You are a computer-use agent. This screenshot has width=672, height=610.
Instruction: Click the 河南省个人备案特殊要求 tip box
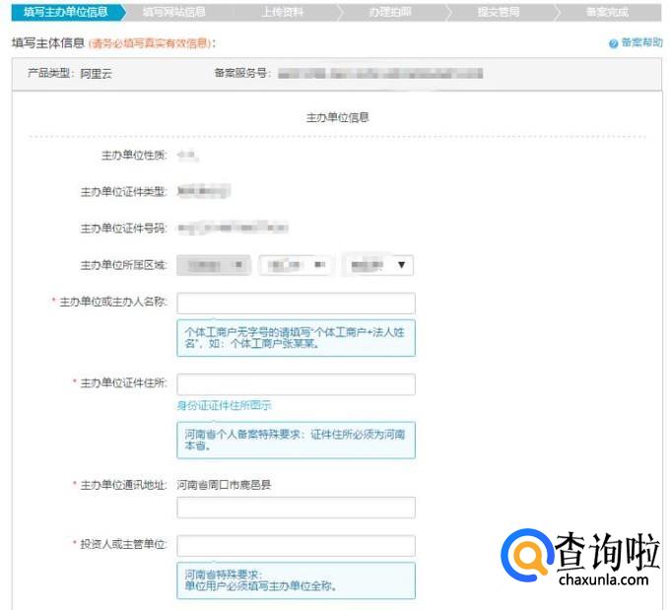click(x=296, y=440)
